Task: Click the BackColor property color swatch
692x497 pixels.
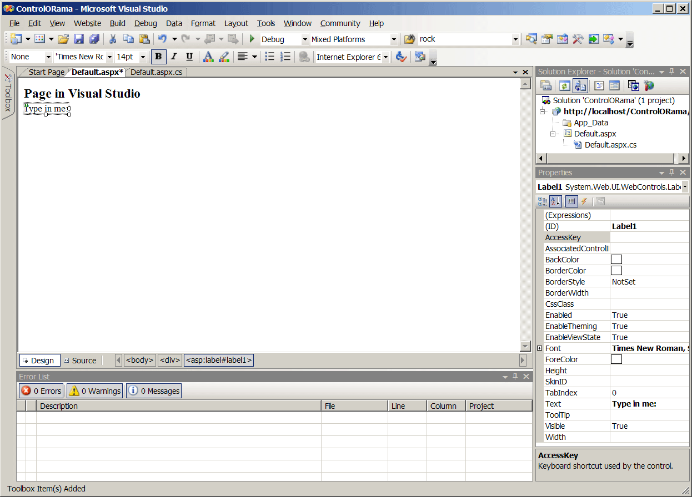Action: point(616,260)
